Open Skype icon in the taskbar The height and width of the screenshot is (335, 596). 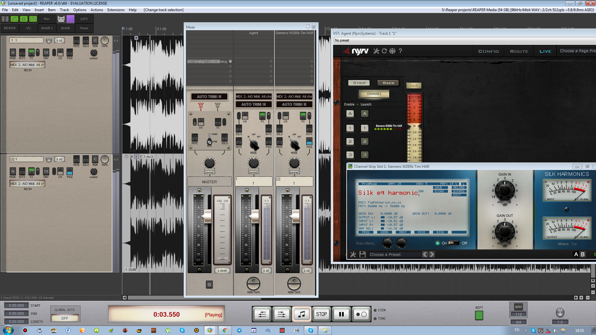click(310, 330)
